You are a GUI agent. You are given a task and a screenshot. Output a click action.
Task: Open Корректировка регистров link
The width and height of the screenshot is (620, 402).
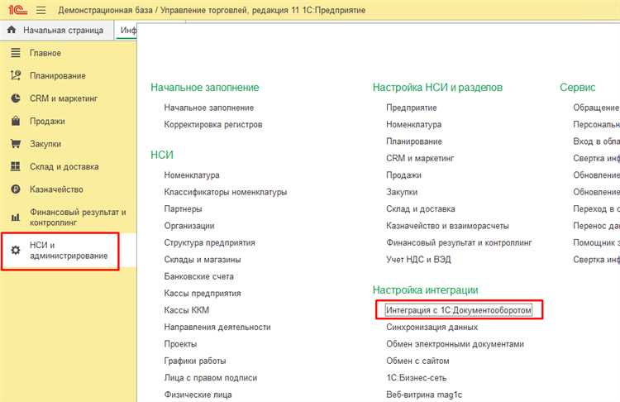pos(213,125)
